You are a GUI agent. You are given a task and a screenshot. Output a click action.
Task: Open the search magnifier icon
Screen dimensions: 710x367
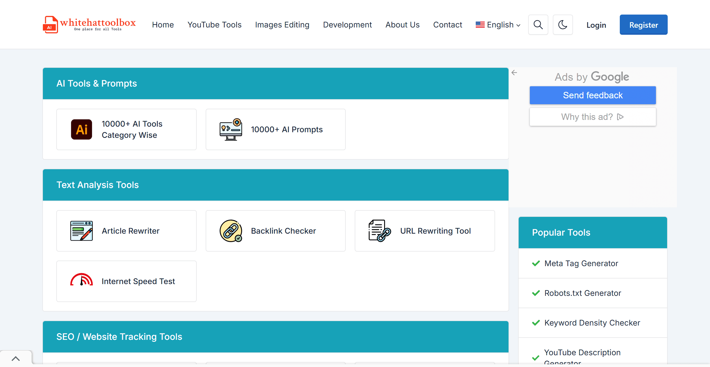[x=538, y=25]
